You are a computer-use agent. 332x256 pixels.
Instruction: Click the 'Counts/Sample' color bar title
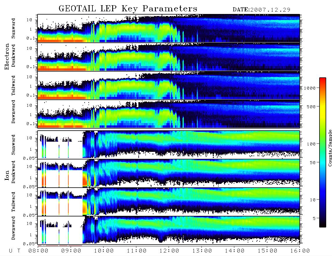pyautogui.click(x=330, y=148)
